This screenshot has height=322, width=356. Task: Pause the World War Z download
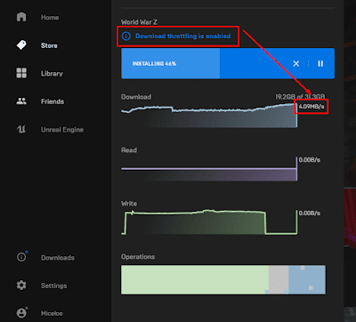320,63
